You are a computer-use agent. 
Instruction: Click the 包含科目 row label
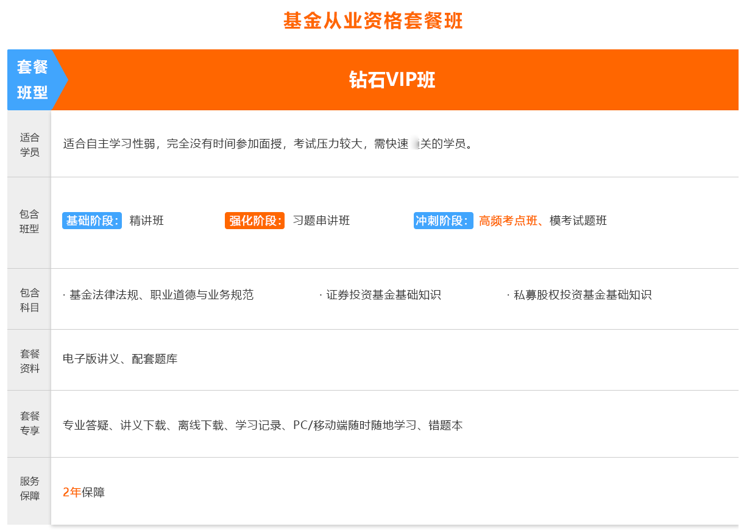click(x=29, y=300)
